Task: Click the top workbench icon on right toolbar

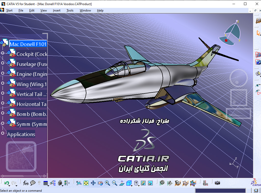Action: click(258, 21)
